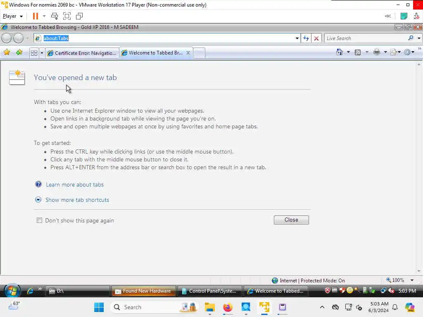Image resolution: width=423 pixels, height=317 pixels.
Task: Pause the virtual machine from the VMware toolbar
Action: click(36, 16)
